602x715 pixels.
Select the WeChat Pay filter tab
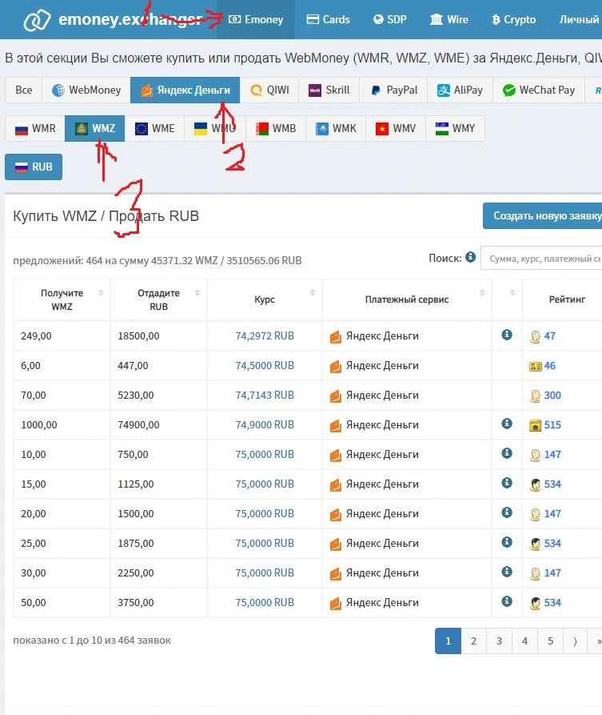(539, 90)
